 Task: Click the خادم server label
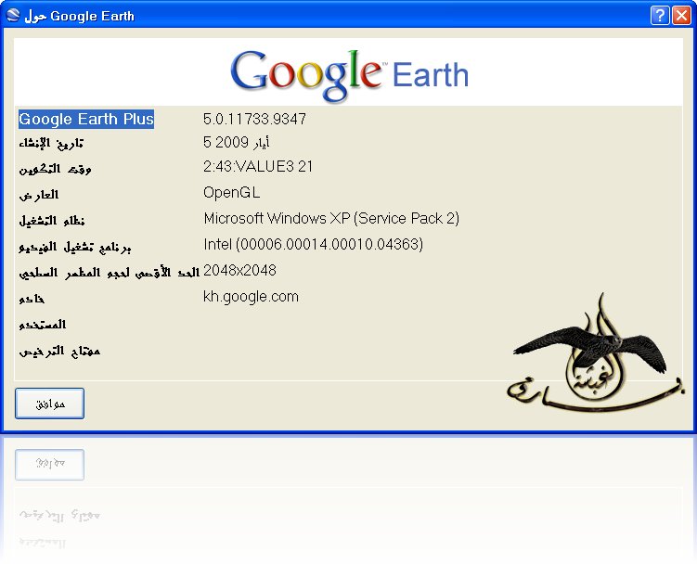tap(32, 298)
